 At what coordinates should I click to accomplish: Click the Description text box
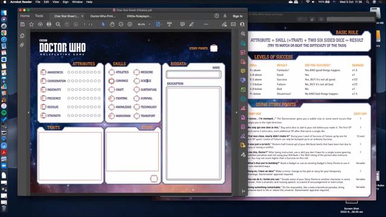tap(194, 134)
